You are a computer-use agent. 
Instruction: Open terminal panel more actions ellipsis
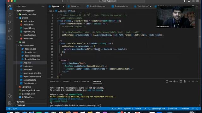pos(189,81)
